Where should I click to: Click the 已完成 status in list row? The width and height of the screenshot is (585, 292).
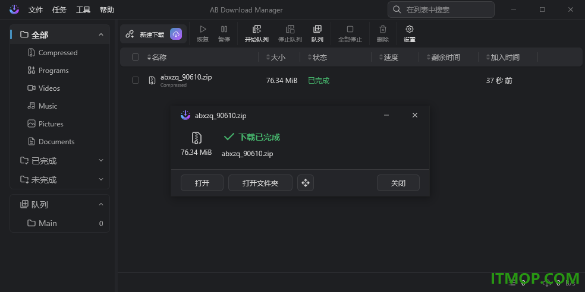(319, 81)
